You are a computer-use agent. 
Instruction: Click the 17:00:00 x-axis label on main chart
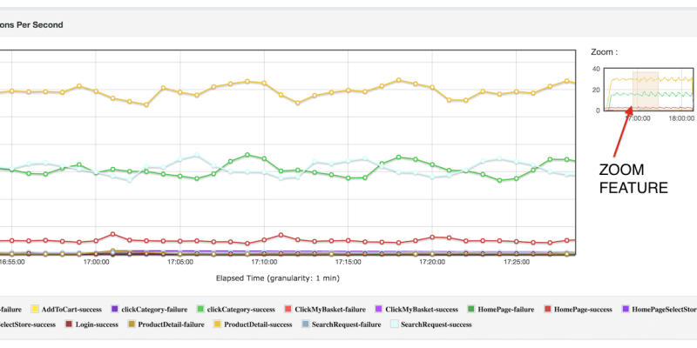97,262
